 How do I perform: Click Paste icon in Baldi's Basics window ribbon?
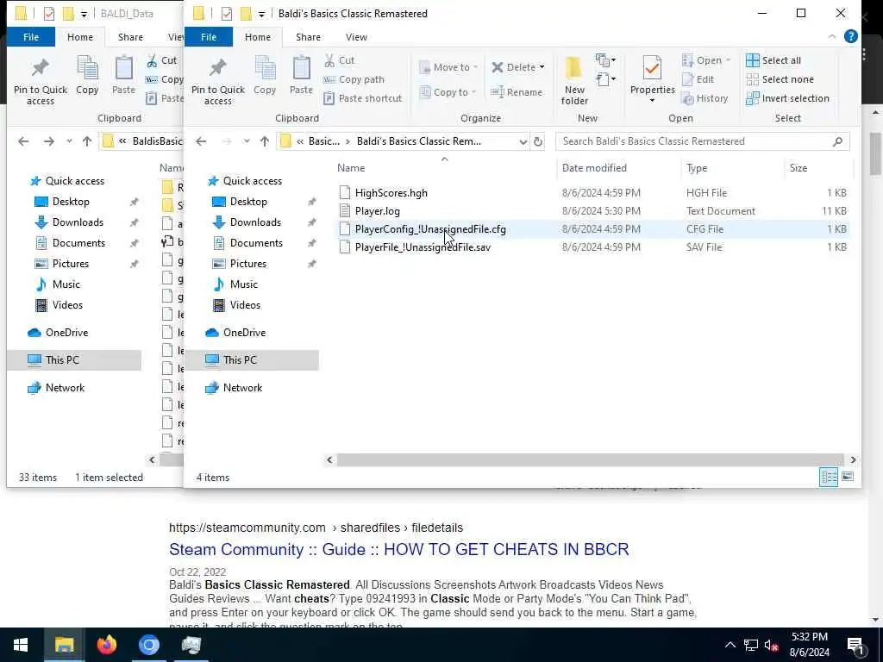coord(301,75)
